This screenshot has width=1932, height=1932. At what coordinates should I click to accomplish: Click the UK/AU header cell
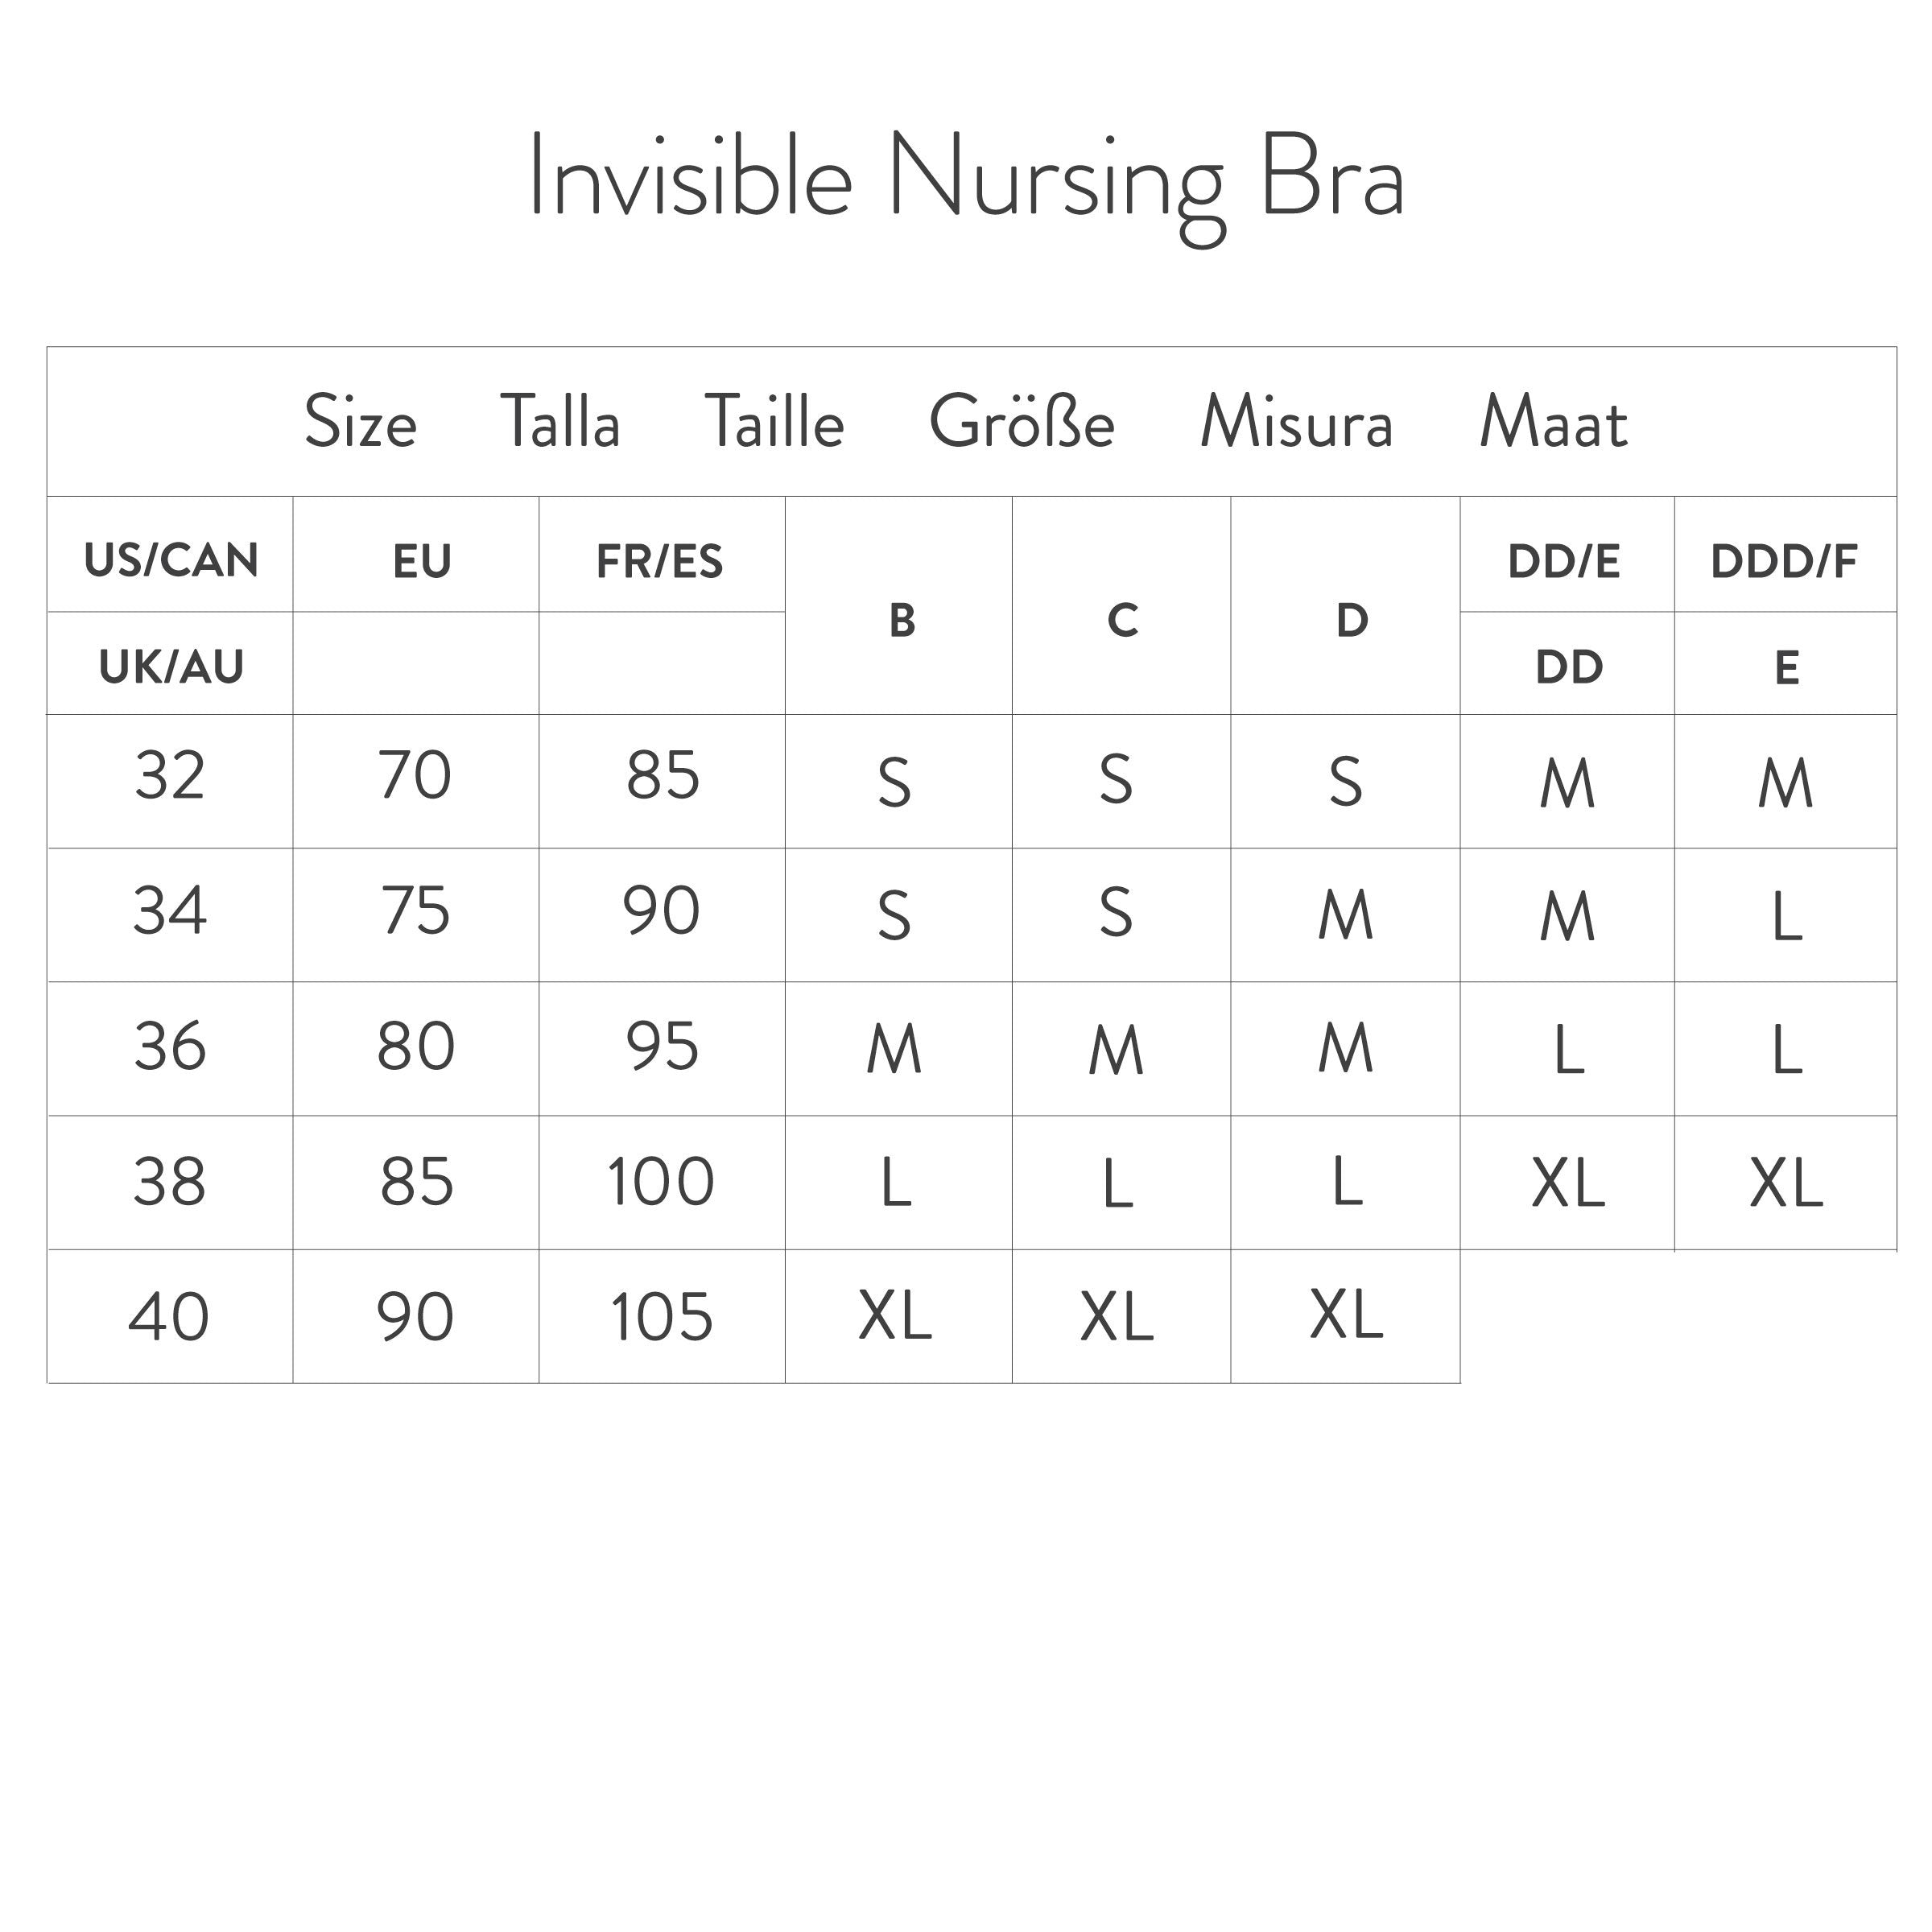click(x=171, y=667)
